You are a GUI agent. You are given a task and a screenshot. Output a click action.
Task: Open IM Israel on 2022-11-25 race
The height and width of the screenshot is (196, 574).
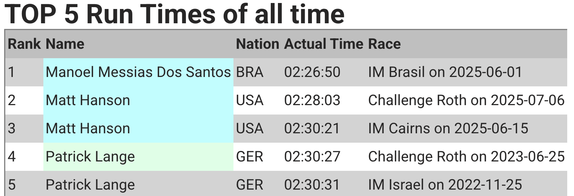coord(445,185)
